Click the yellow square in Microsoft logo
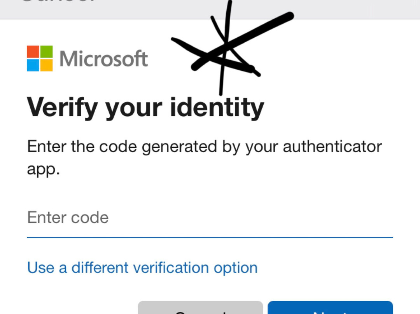This screenshot has width=420, height=314. [x=46, y=65]
